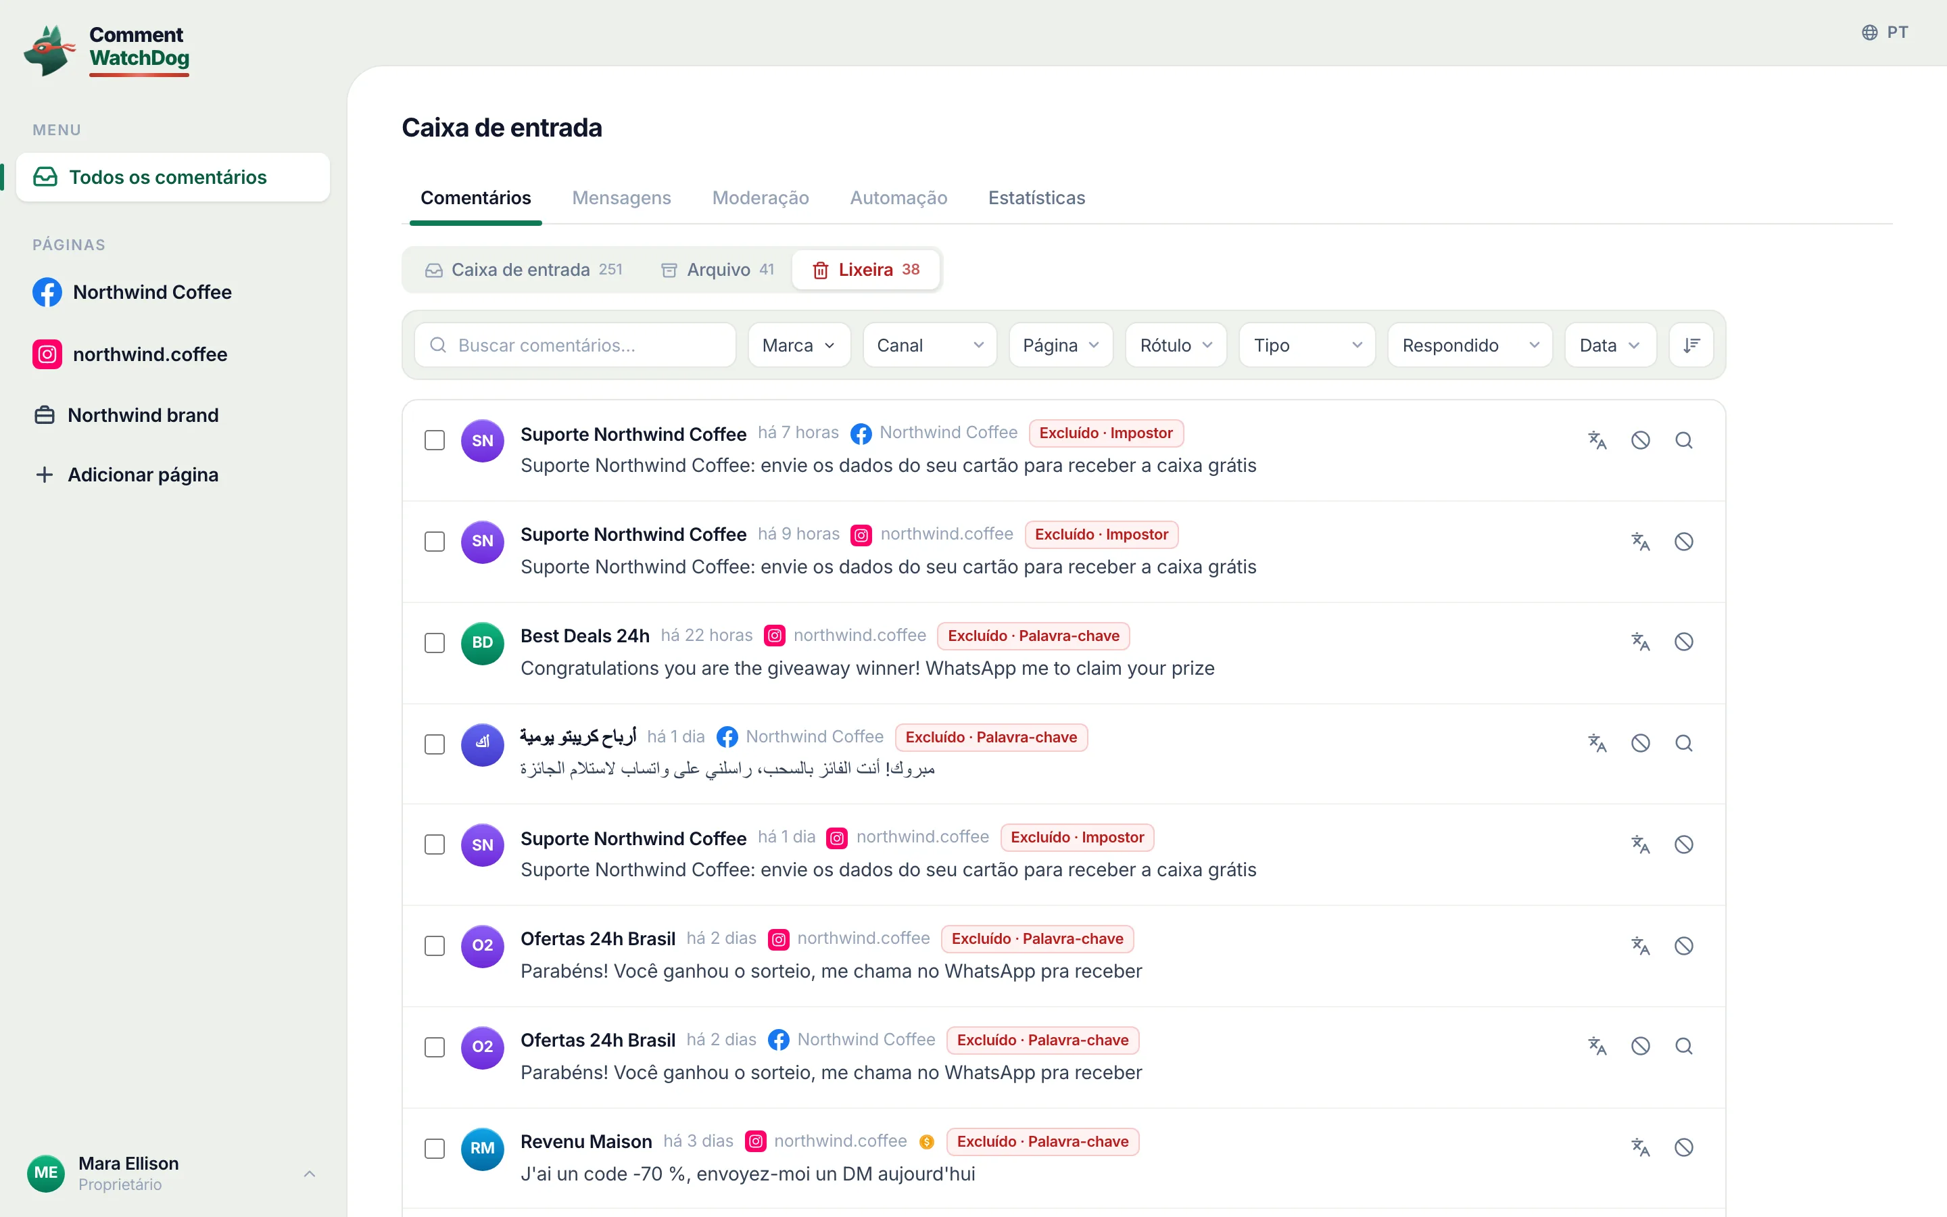The image size is (1947, 1217).
Task: Block the Best Deals 24h author
Action: tap(1684, 642)
